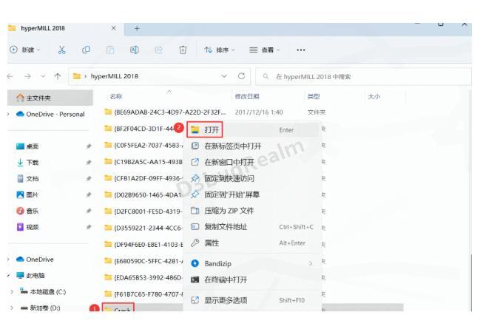Open 视频 in the sidebar

(27, 227)
